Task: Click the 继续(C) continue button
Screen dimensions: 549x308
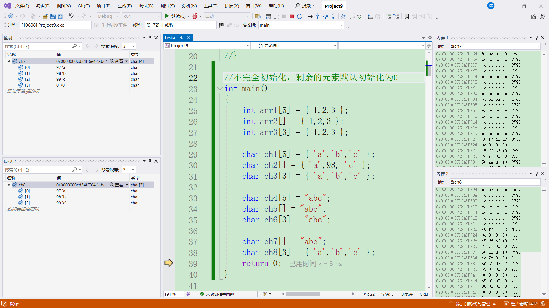Action: coord(175,16)
